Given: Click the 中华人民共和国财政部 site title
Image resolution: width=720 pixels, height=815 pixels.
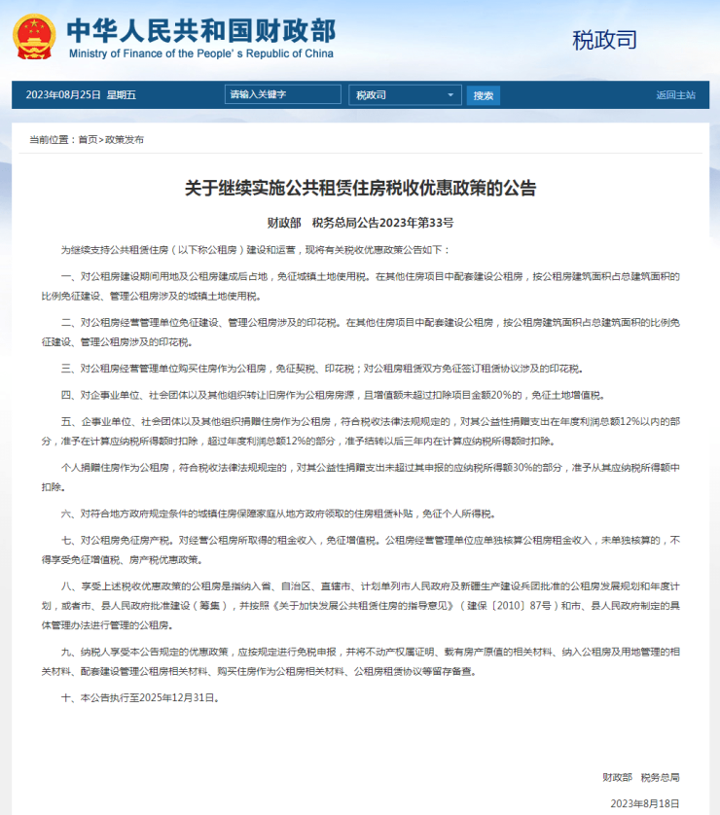Looking at the screenshot, I should coord(201,30).
